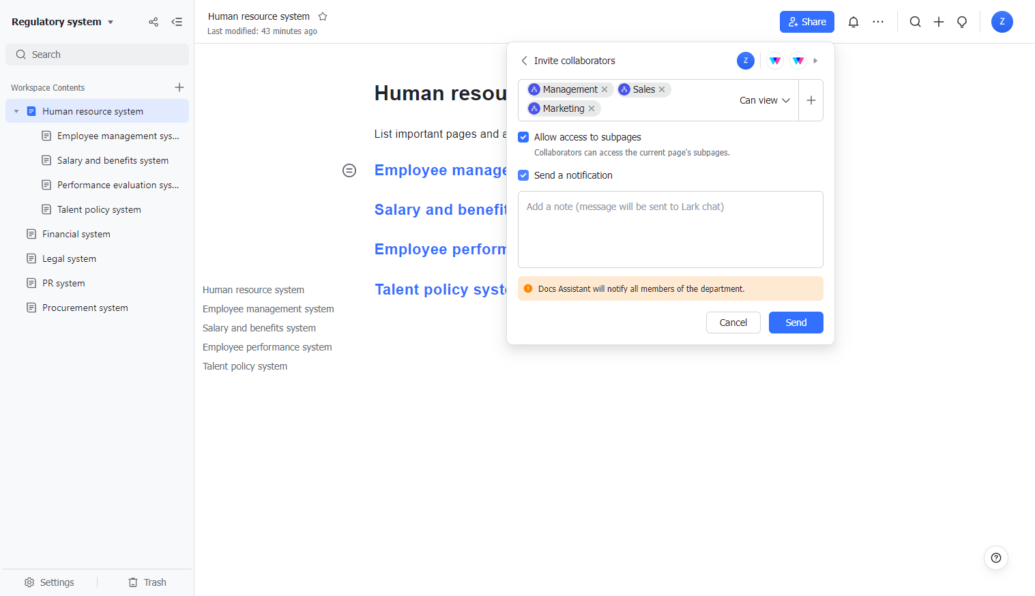Star the Human resource system document

323,16
